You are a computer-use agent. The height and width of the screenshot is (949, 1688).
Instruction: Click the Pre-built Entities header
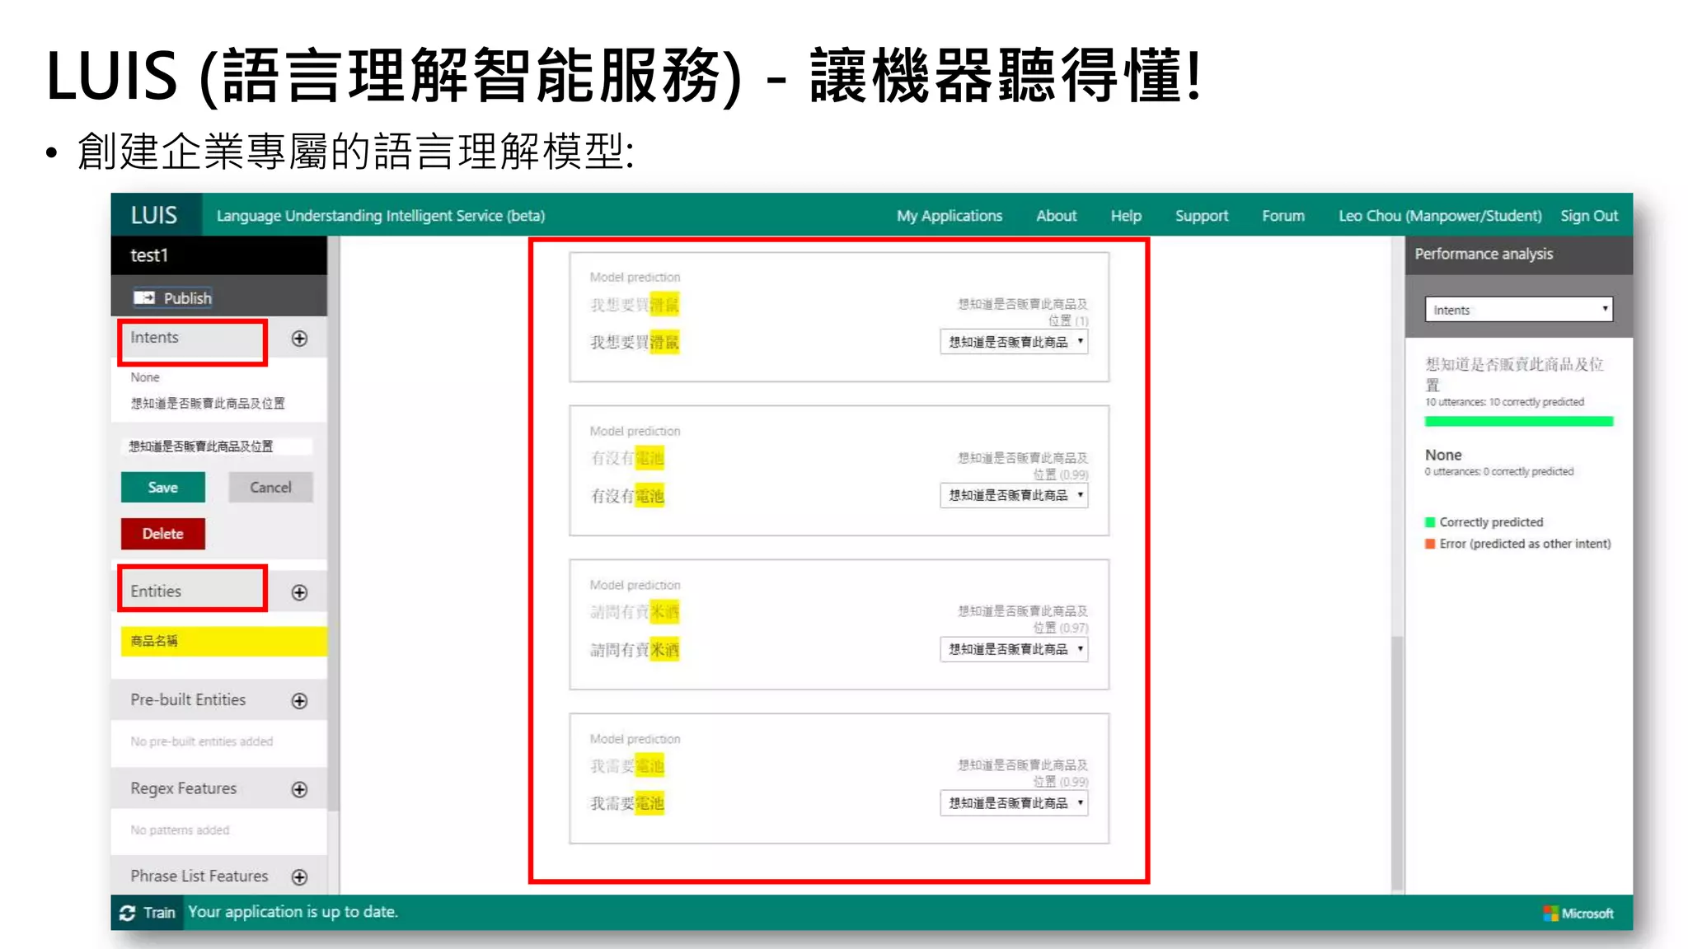tap(188, 700)
